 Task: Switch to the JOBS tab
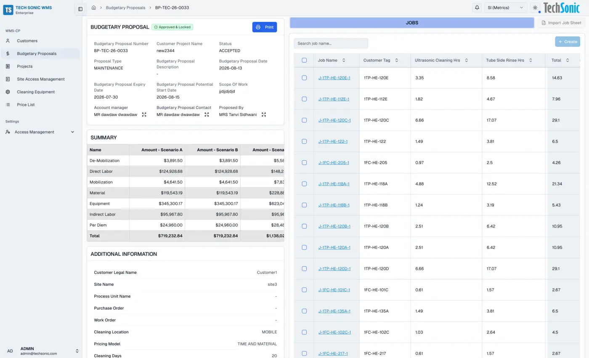[x=412, y=23]
